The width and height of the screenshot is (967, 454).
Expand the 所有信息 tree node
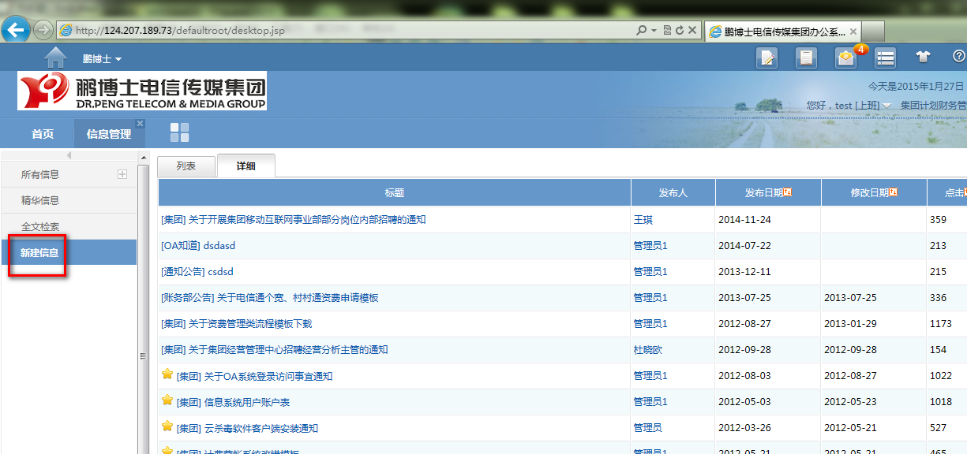[x=122, y=174]
